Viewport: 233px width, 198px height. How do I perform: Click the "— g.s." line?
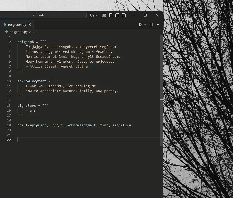pos(32,111)
